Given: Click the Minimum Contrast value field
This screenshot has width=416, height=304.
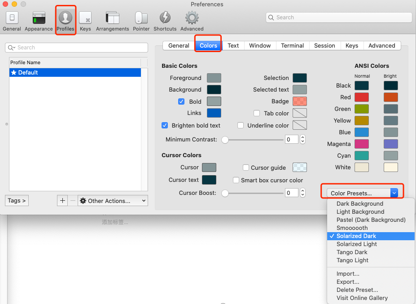Looking at the screenshot, I should 292,139.
